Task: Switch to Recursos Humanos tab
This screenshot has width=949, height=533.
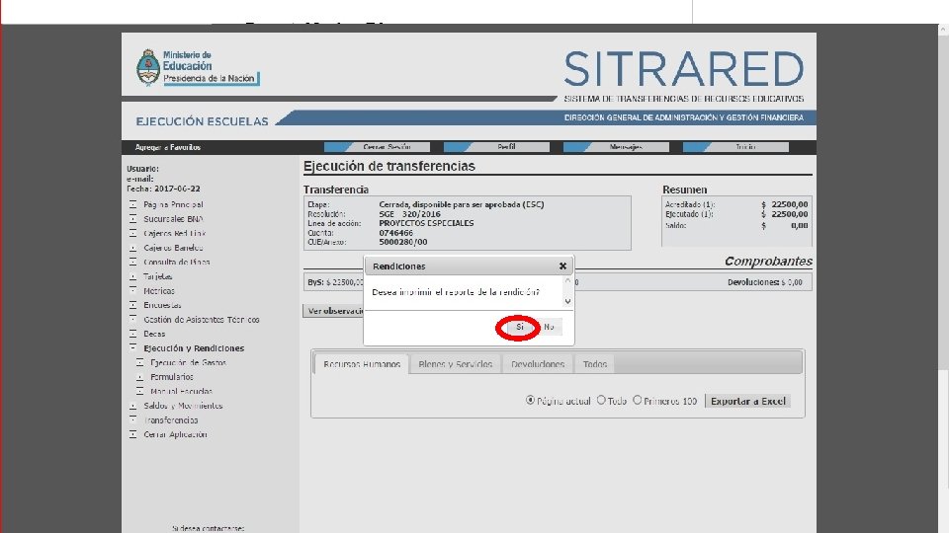Action: coord(362,364)
